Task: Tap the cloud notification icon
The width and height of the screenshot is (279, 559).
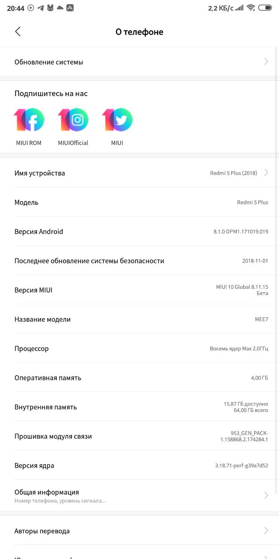Action: click(x=60, y=8)
